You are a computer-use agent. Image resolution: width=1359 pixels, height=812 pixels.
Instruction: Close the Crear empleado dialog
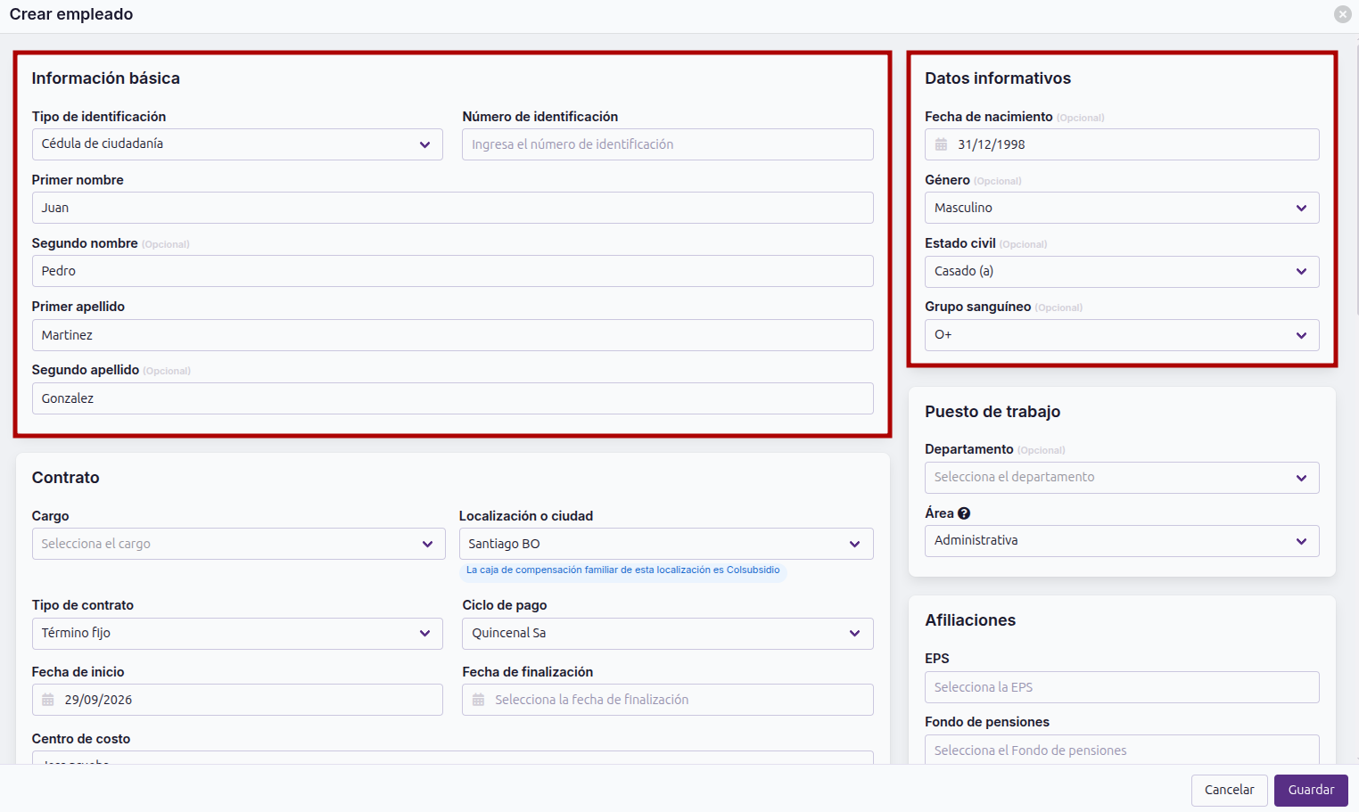coord(1342,14)
